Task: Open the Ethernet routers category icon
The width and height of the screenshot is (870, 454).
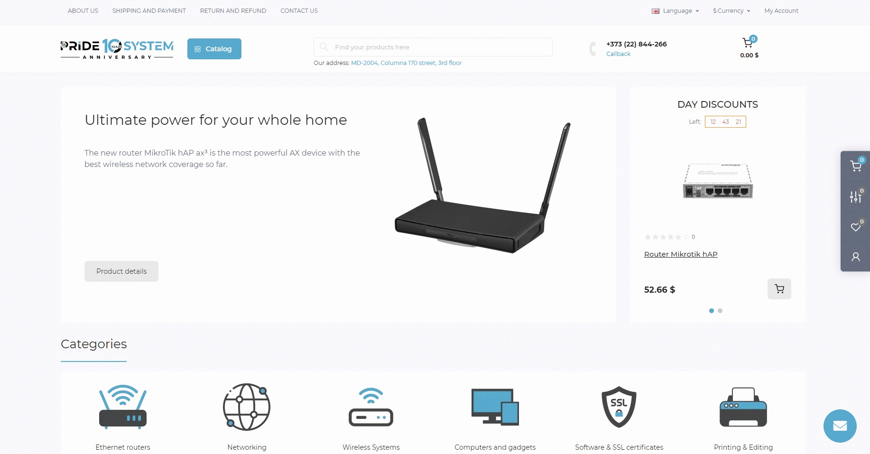Action: click(x=123, y=407)
